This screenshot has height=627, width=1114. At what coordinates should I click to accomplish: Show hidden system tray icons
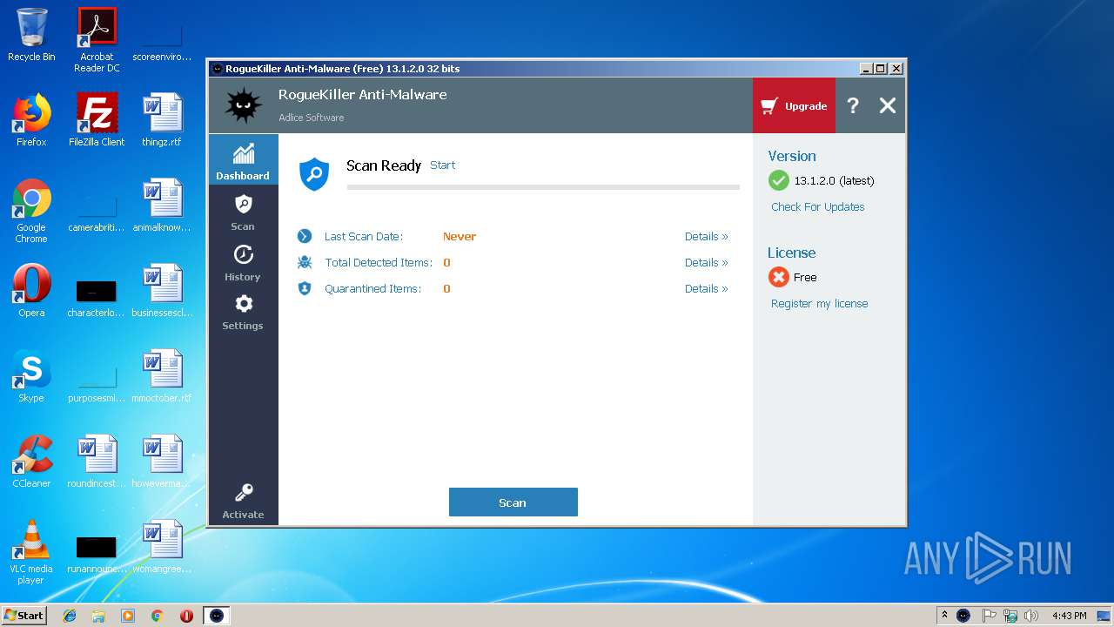(x=944, y=615)
